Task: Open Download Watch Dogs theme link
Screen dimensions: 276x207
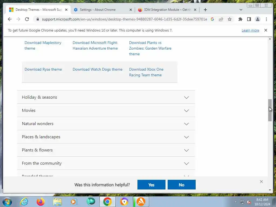Action: point(97,69)
